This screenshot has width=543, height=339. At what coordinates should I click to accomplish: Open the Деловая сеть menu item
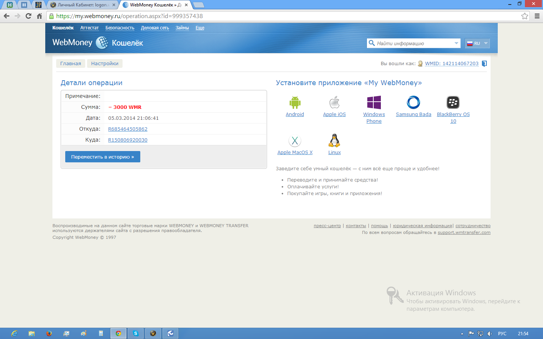click(x=155, y=28)
